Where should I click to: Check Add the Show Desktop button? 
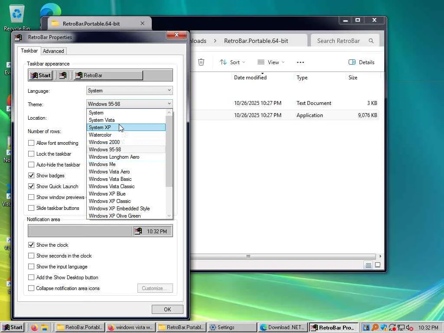(31, 277)
